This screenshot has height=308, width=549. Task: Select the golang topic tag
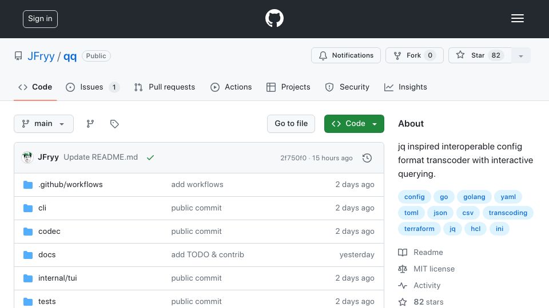(475, 197)
